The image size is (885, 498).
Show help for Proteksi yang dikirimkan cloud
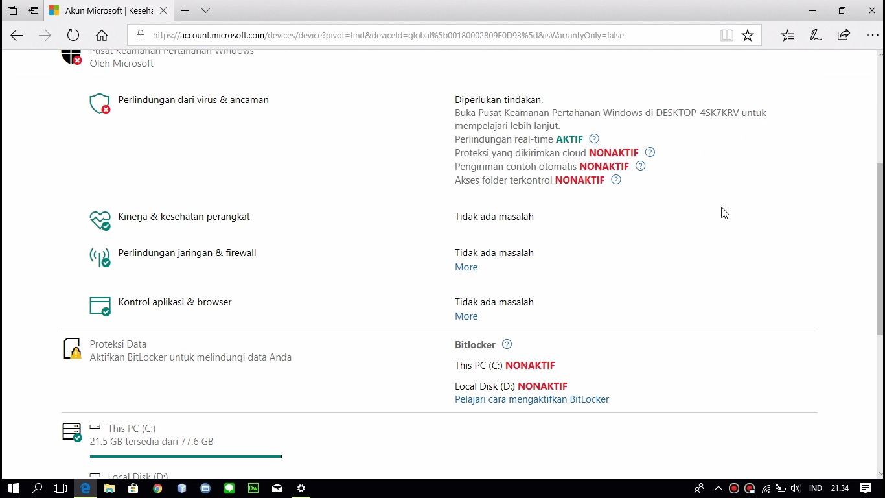click(x=650, y=152)
